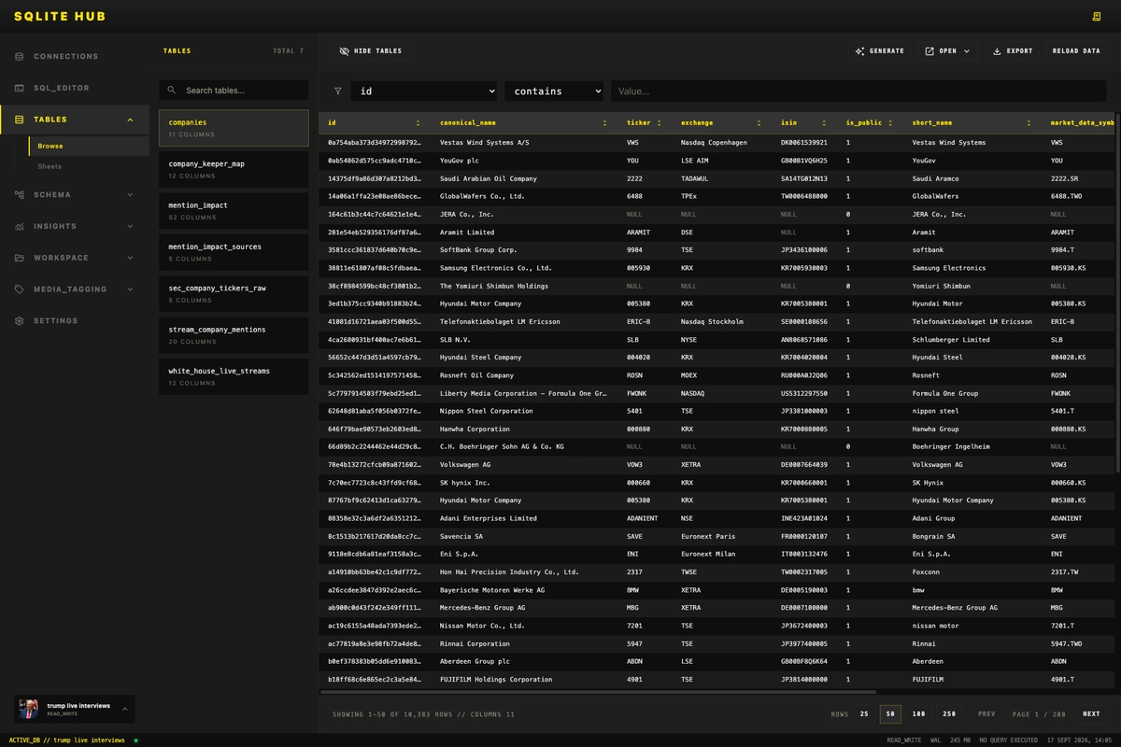Click the trump live interviews avatar thumbnail
Viewport: 1121px width, 747px height.
point(29,709)
